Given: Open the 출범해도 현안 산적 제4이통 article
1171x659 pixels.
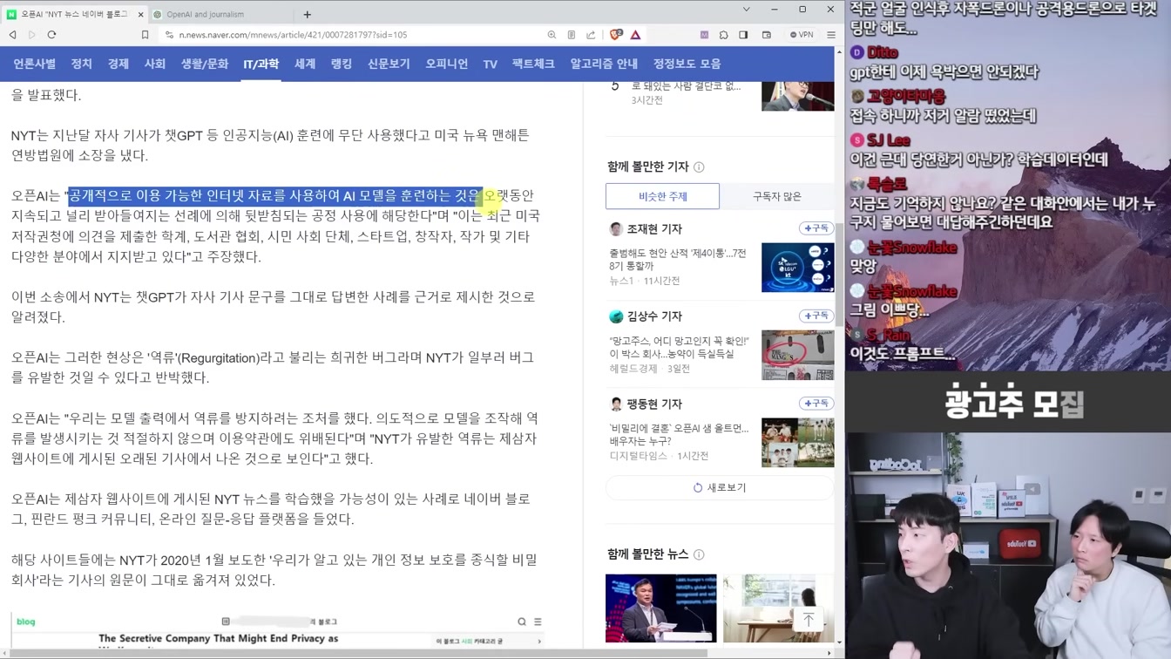Looking at the screenshot, I should pyautogui.click(x=678, y=259).
